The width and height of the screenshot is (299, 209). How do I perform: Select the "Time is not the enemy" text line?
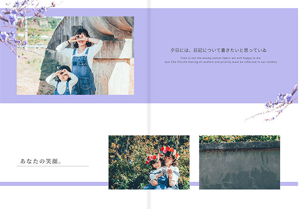point(221,58)
